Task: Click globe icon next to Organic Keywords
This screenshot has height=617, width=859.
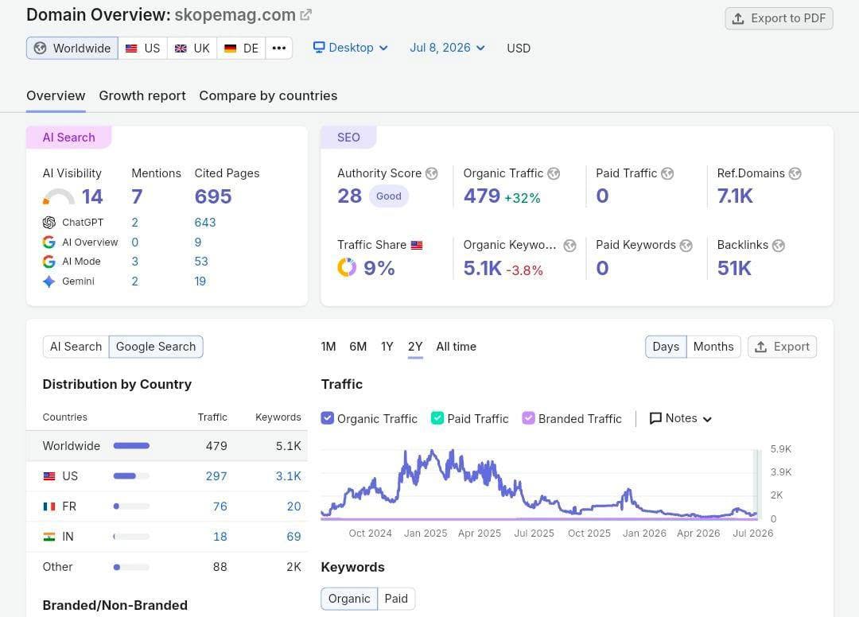Action: 569,246
